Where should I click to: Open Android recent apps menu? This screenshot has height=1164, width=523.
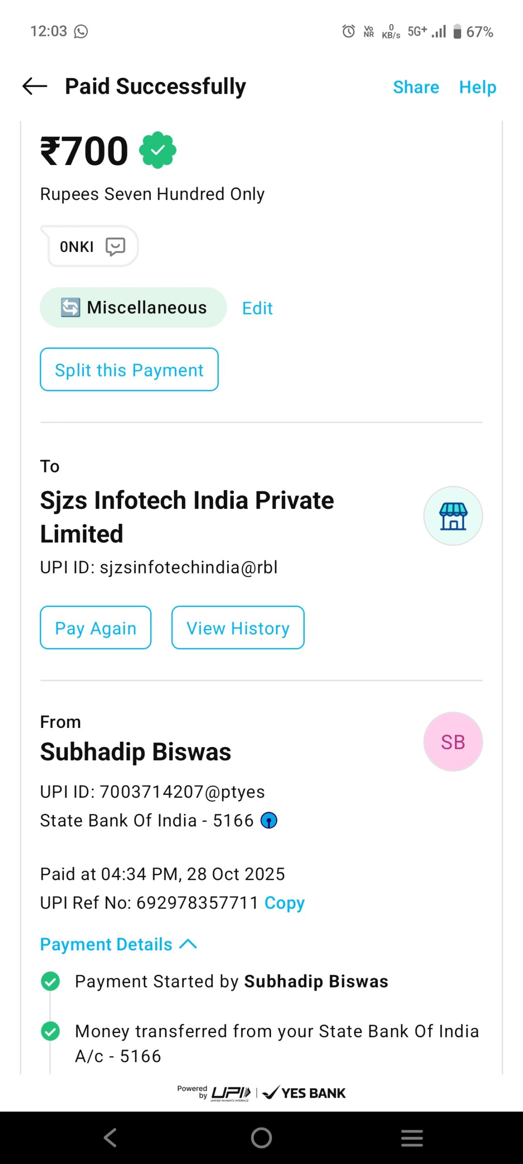pos(412,1138)
